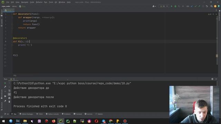The image size is (221, 124).
Task: Click demo breadcrumb in navigation bar
Action: click(14, 6)
